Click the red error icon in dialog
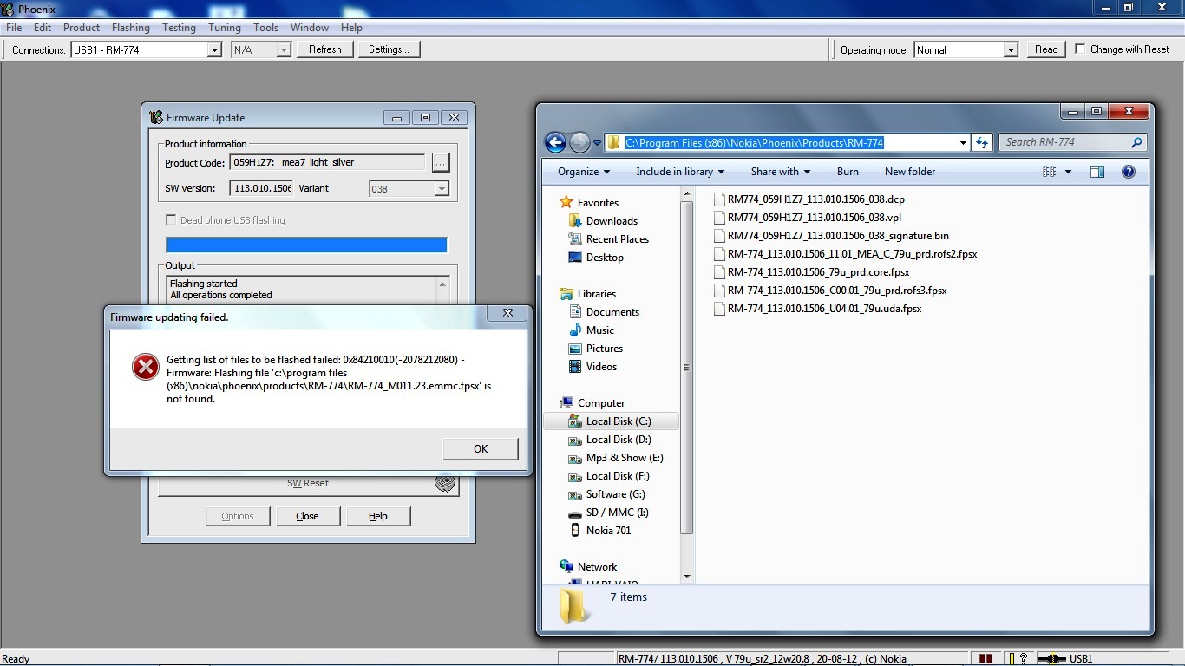Image resolution: width=1185 pixels, height=666 pixels. click(145, 367)
